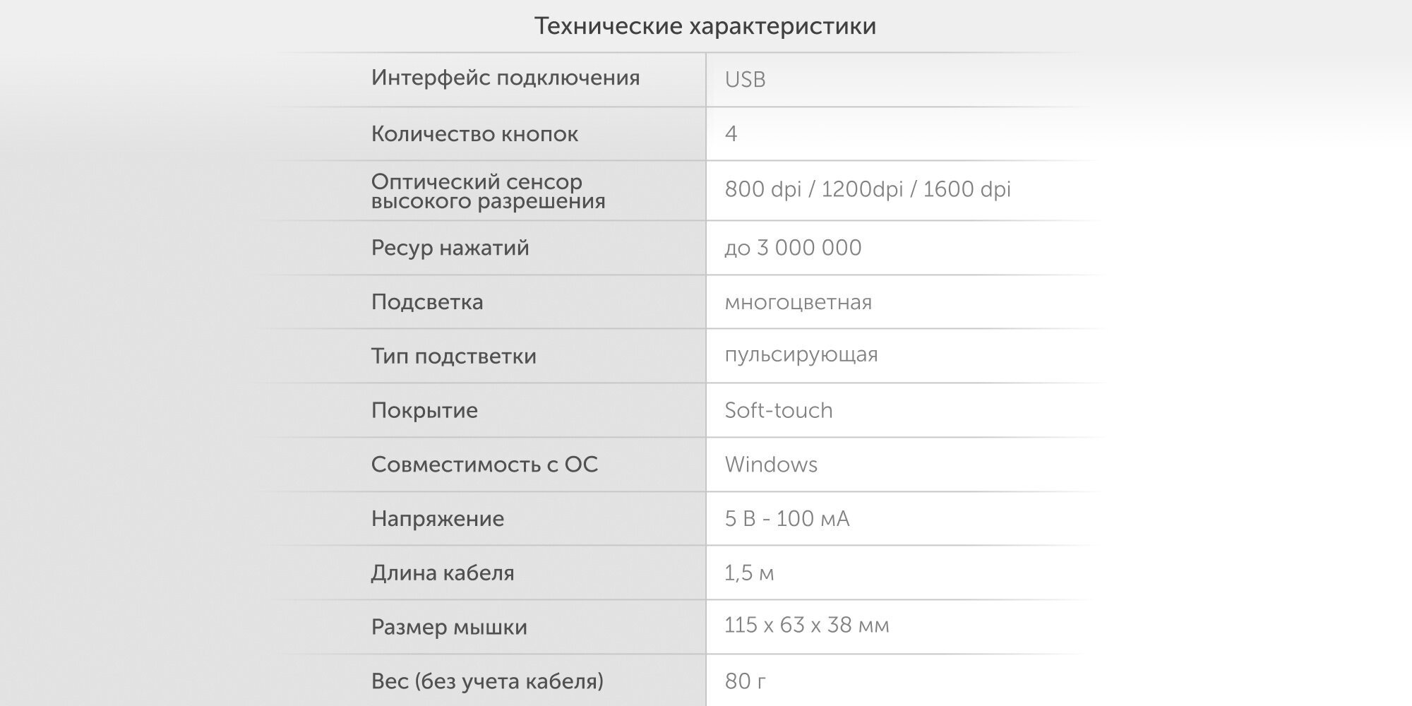Select the 'до 3 000 000' value
1412x706 pixels.
click(x=793, y=248)
